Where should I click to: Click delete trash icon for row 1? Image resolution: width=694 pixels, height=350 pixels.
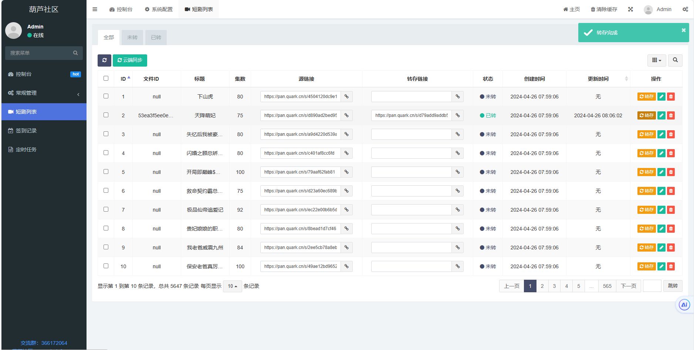[671, 97]
